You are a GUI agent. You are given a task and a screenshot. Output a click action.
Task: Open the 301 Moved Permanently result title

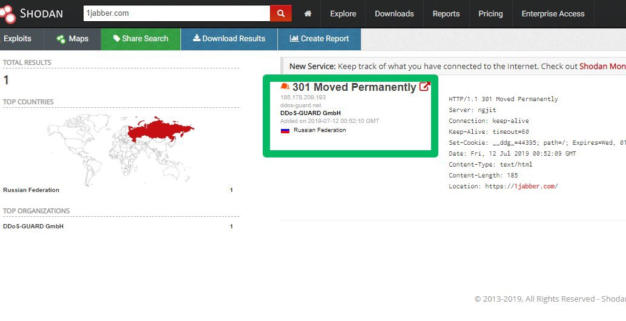coord(354,87)
